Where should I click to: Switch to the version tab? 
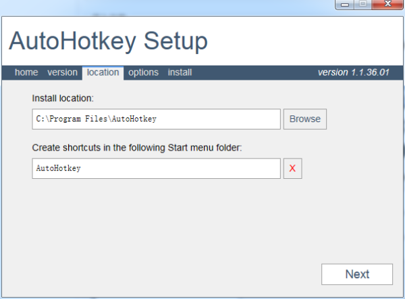(62, 72)
